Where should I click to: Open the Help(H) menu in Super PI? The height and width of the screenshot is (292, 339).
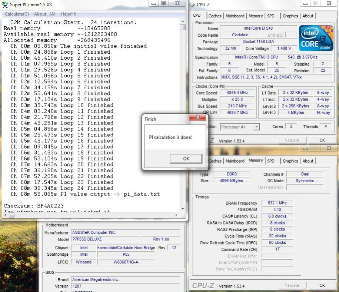68,14
